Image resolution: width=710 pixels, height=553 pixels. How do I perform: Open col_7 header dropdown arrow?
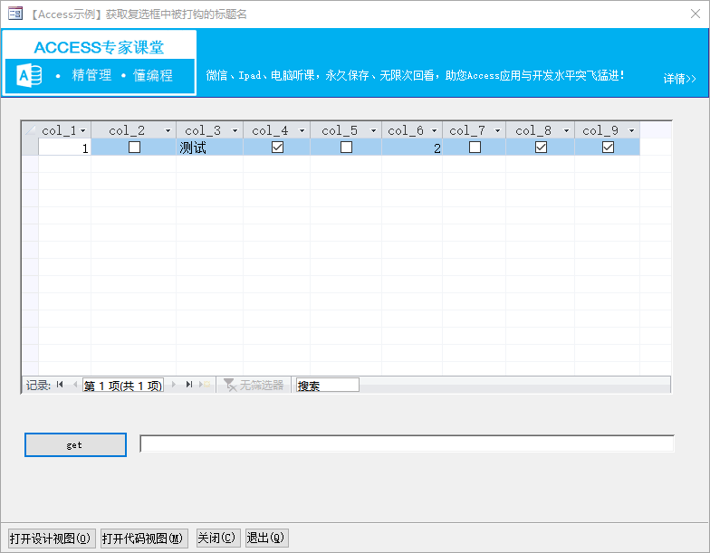click(x=498, y=130)
